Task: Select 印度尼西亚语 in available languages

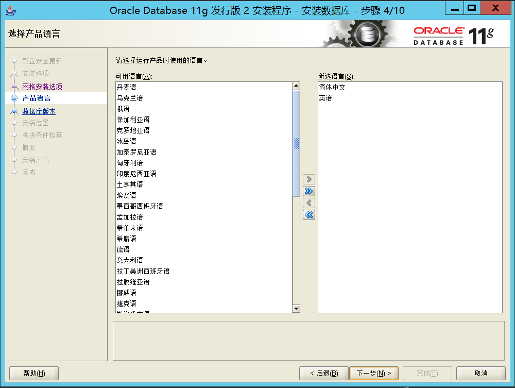Action: [203, 174]
